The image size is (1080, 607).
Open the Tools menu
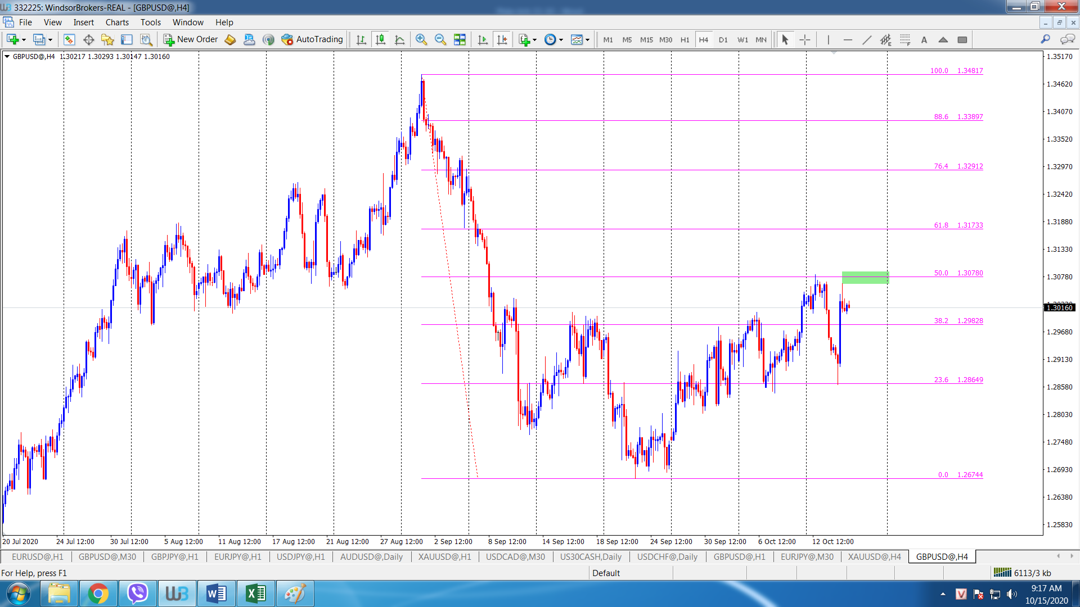tap(150, 22)
